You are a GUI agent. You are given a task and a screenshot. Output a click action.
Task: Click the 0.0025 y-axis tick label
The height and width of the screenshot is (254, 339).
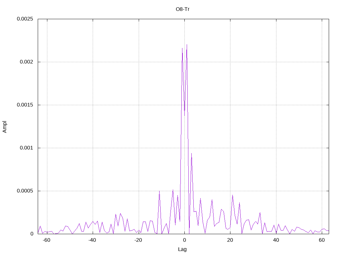(x=25, y=19)
